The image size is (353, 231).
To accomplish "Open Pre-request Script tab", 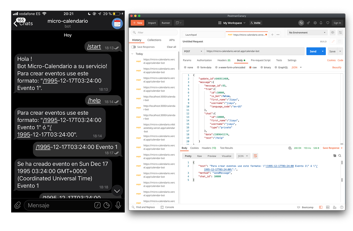I will coord(261,60).
